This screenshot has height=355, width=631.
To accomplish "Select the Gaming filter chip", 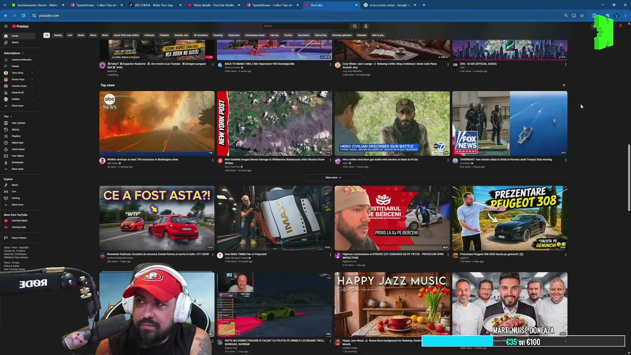I will point(58,35).
